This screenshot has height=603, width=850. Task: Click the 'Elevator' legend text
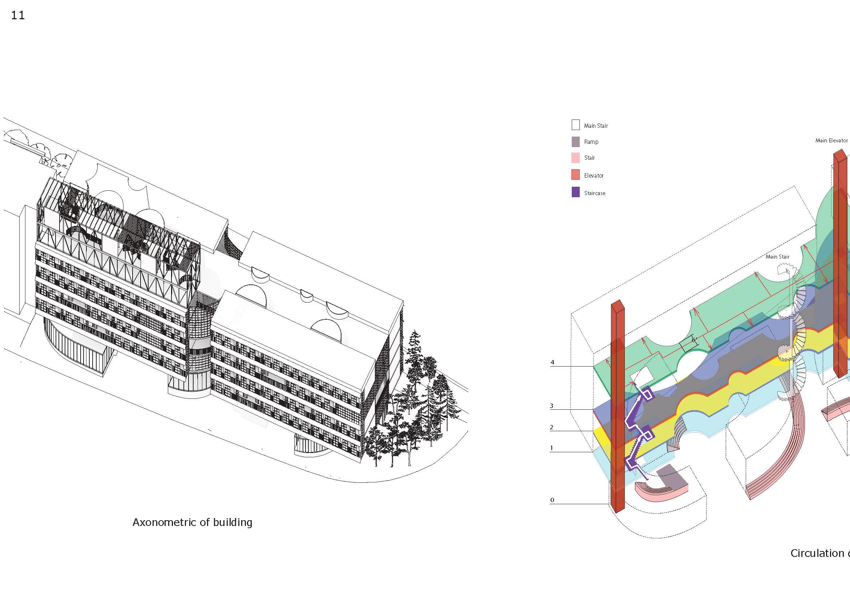tap(594, 175)
